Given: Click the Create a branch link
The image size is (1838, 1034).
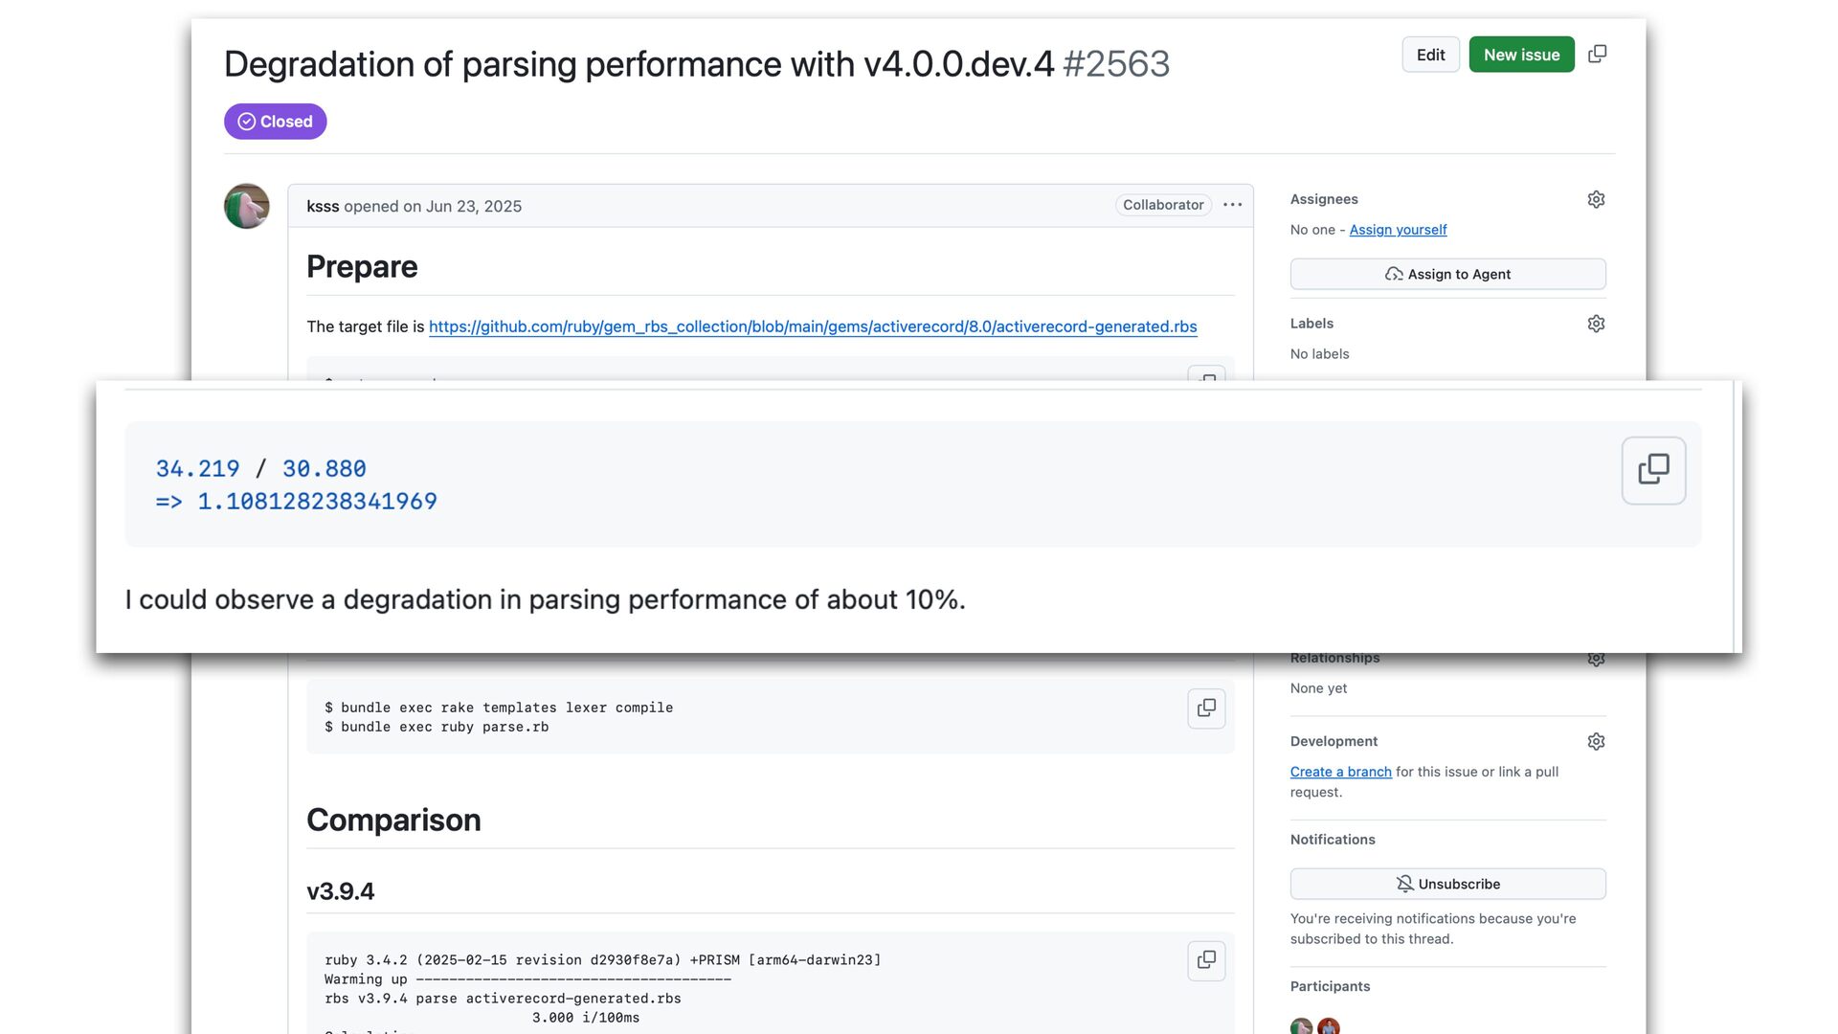Looking at the screenshot, I should (x=1340, y=772).
